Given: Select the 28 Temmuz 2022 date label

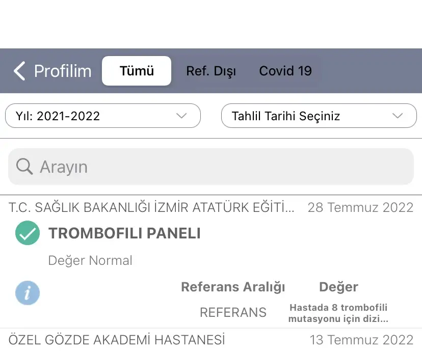Looking at the screenshot, I should pyautogui.click(x=361, y=208).
